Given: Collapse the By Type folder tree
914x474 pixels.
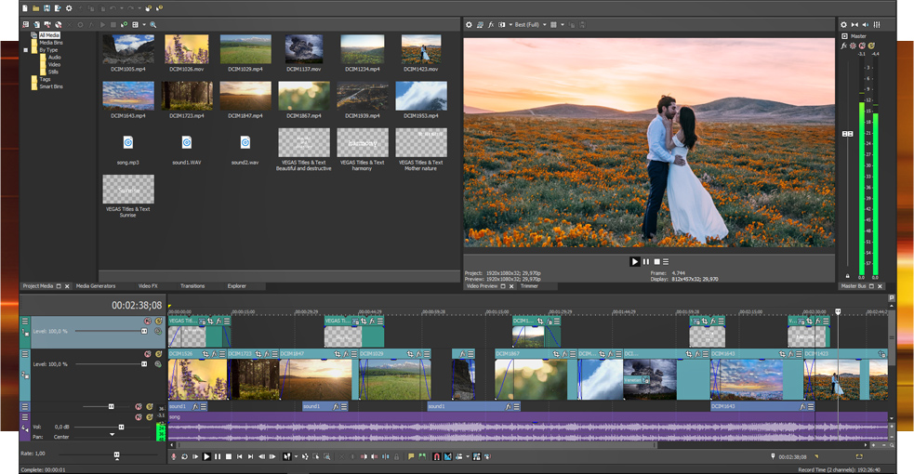Looking at the screenshot, I should click(x=26, y=49).
